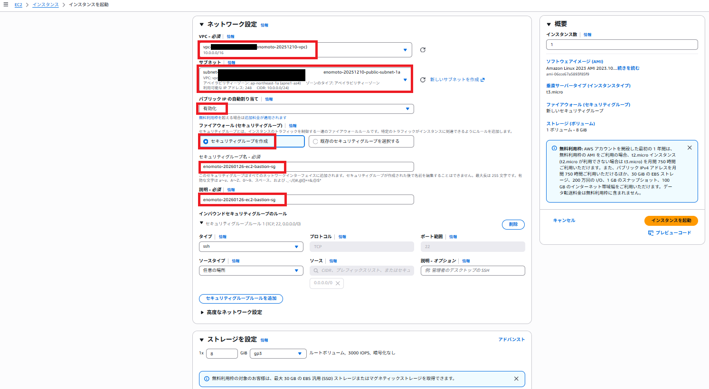The height and width of the screenshot is (389, 709).
Task: Open the hamburger navigation menu
Action: (6, 4)
